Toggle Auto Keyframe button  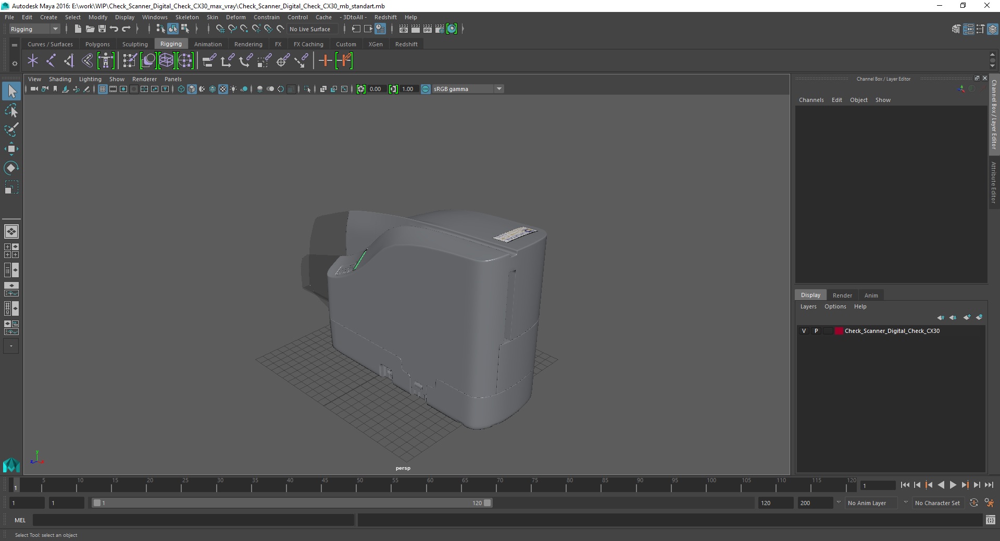[974, 503]
